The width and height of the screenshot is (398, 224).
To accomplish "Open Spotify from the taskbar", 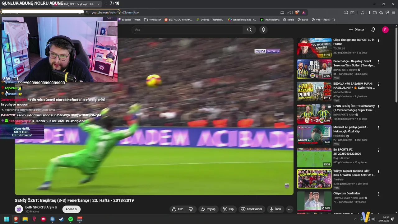I will [71, 219].
